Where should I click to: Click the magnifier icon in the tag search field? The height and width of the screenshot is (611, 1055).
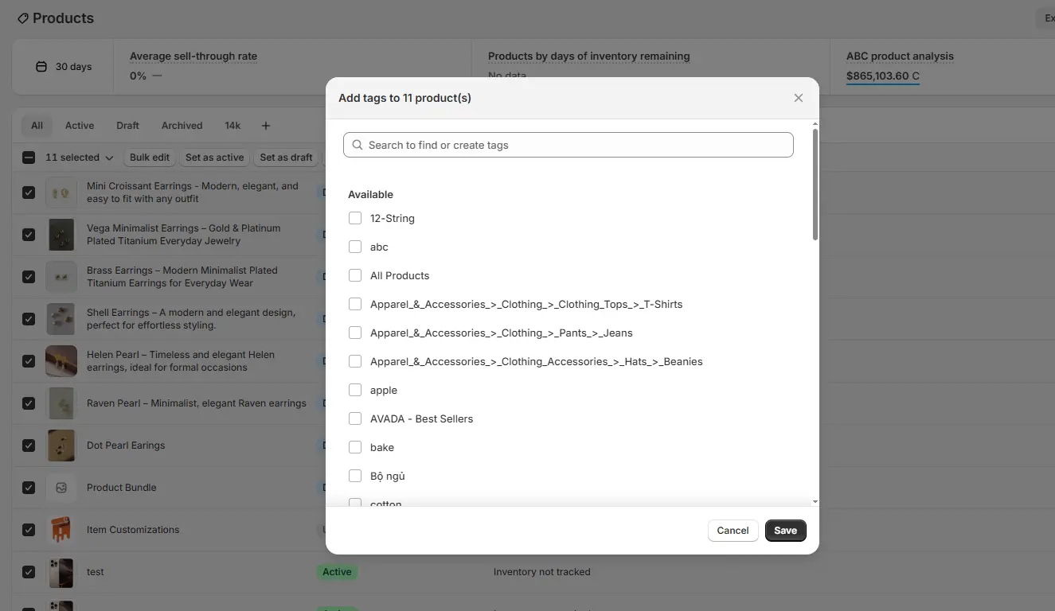pos(356,145)
